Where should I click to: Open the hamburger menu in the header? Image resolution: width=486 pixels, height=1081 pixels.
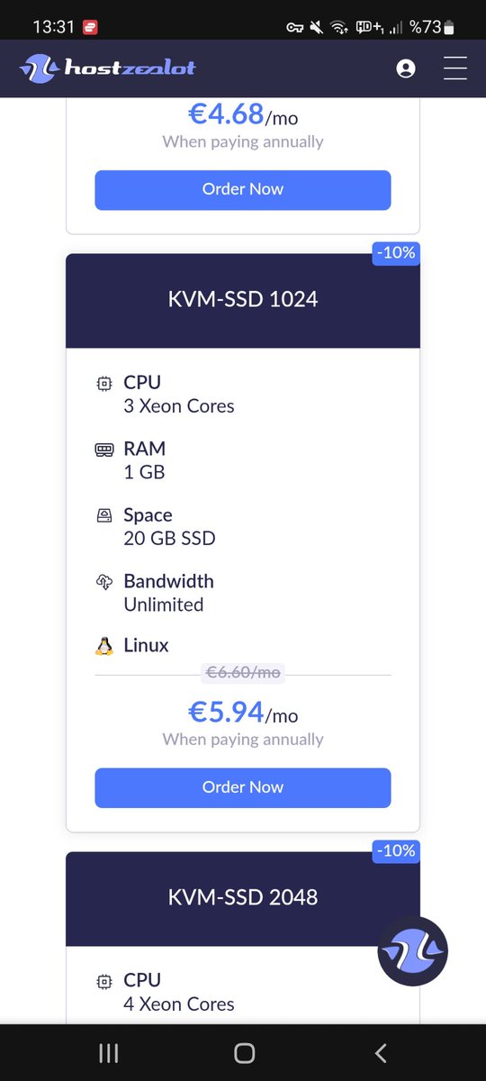click(x=455, y=68)
